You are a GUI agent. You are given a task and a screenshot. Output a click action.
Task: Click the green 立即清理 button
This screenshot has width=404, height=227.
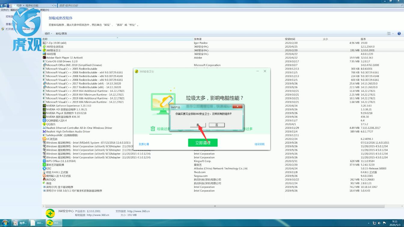pos(203,143)
